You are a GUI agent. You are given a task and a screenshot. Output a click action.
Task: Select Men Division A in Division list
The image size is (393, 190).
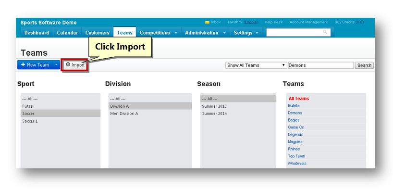(x=150, y=114)
